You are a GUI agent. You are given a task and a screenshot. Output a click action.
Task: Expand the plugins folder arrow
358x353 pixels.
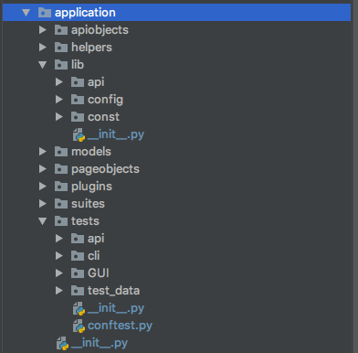[43, 187]
